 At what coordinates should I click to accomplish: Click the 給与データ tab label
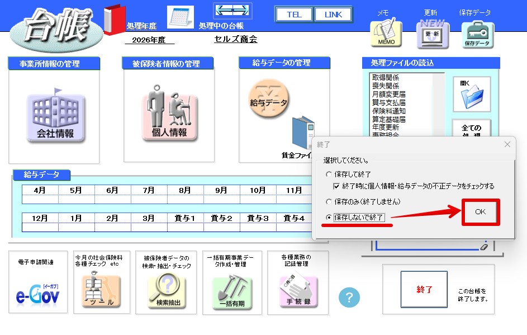tap(41, 174)
